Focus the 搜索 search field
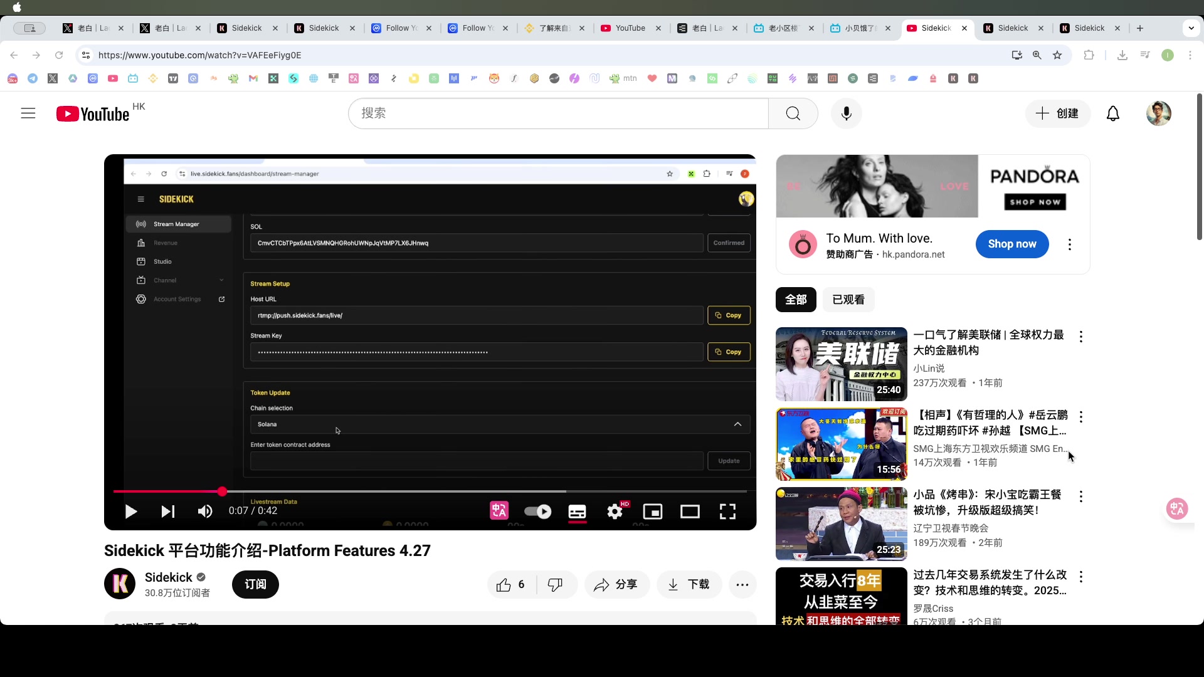1204x677 pixels. click(558, 113)
